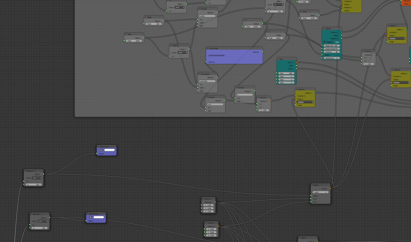411x242 pixels.
Task: Click the x/(4*n[0]) formula field
Action: click(x=208, y=81)
